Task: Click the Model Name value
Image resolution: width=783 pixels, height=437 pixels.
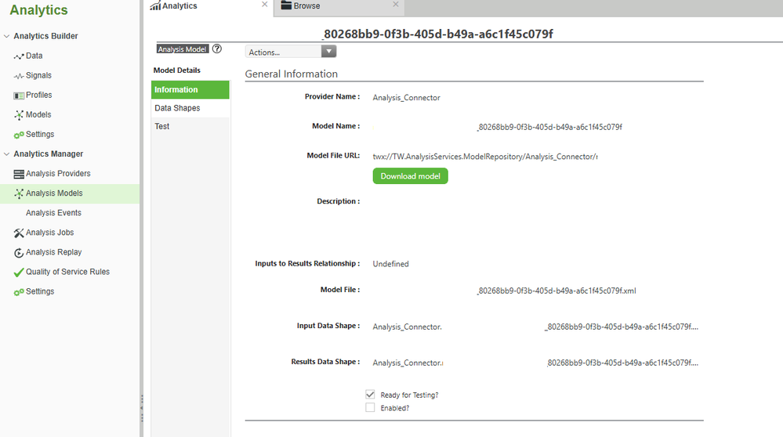Action: (549, 127)
